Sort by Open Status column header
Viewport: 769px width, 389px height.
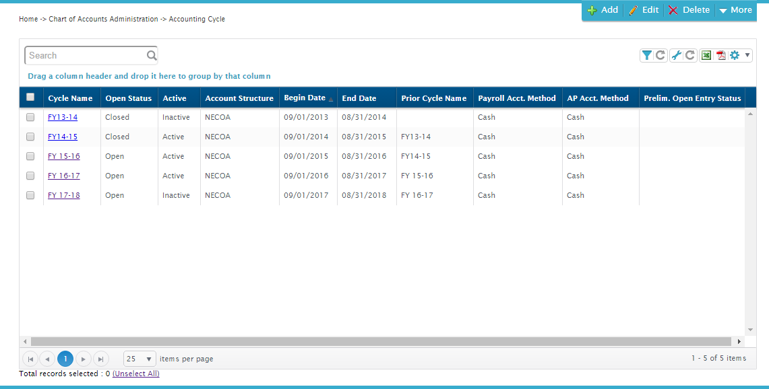(129, 98)
